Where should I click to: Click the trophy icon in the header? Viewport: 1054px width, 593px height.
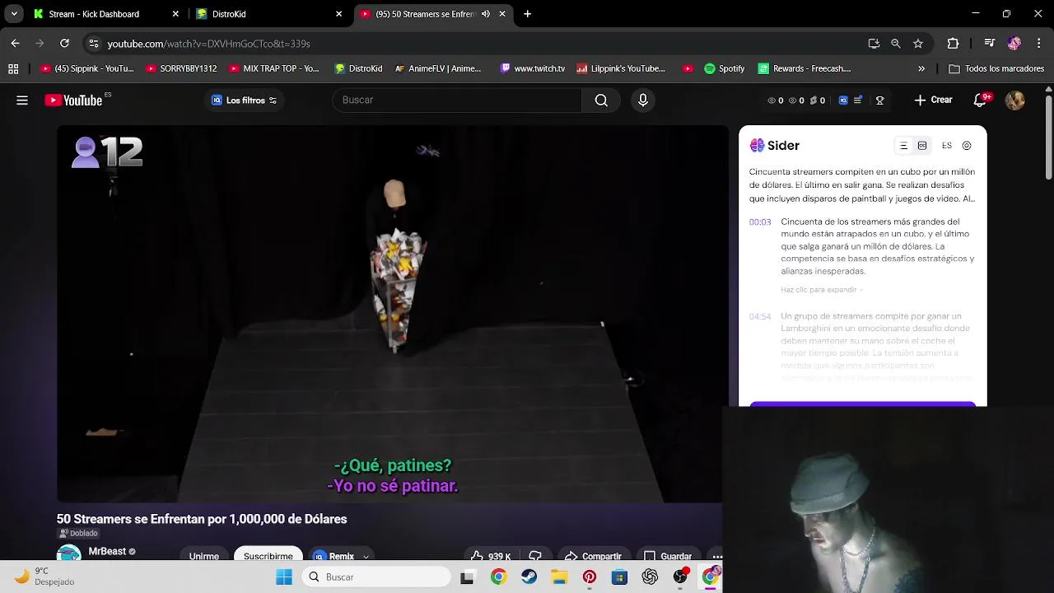(x=879, y=100)
